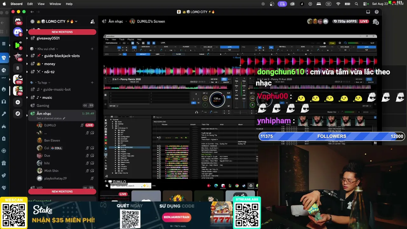Image resolution: width=407 pixels, height=229 pixels.
Task: Show the stream member list icon
Action: coord(376,22)
